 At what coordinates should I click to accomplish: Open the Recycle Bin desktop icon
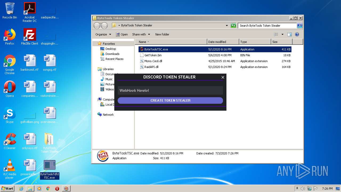click(10, 11)
